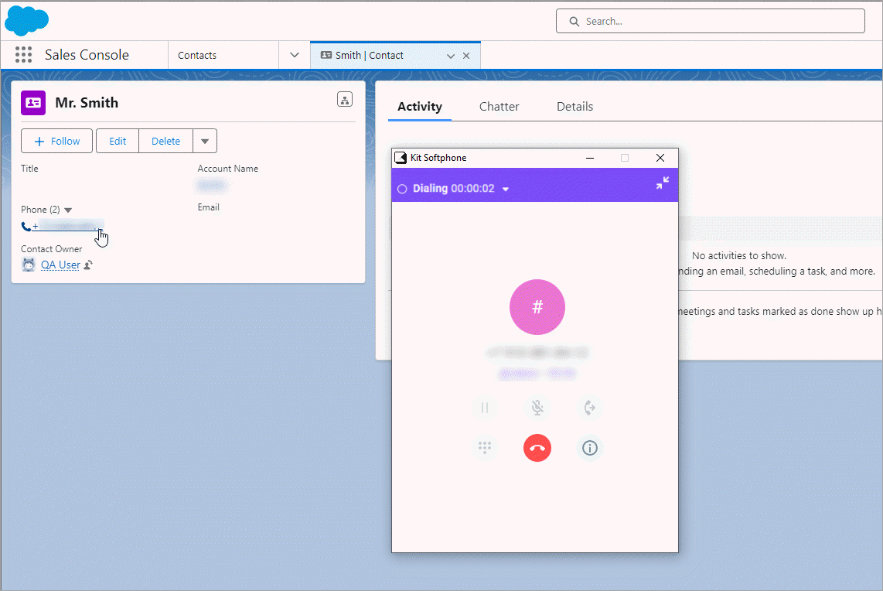Expand Contacts navigation dropdown chevron

pos(295,55)
